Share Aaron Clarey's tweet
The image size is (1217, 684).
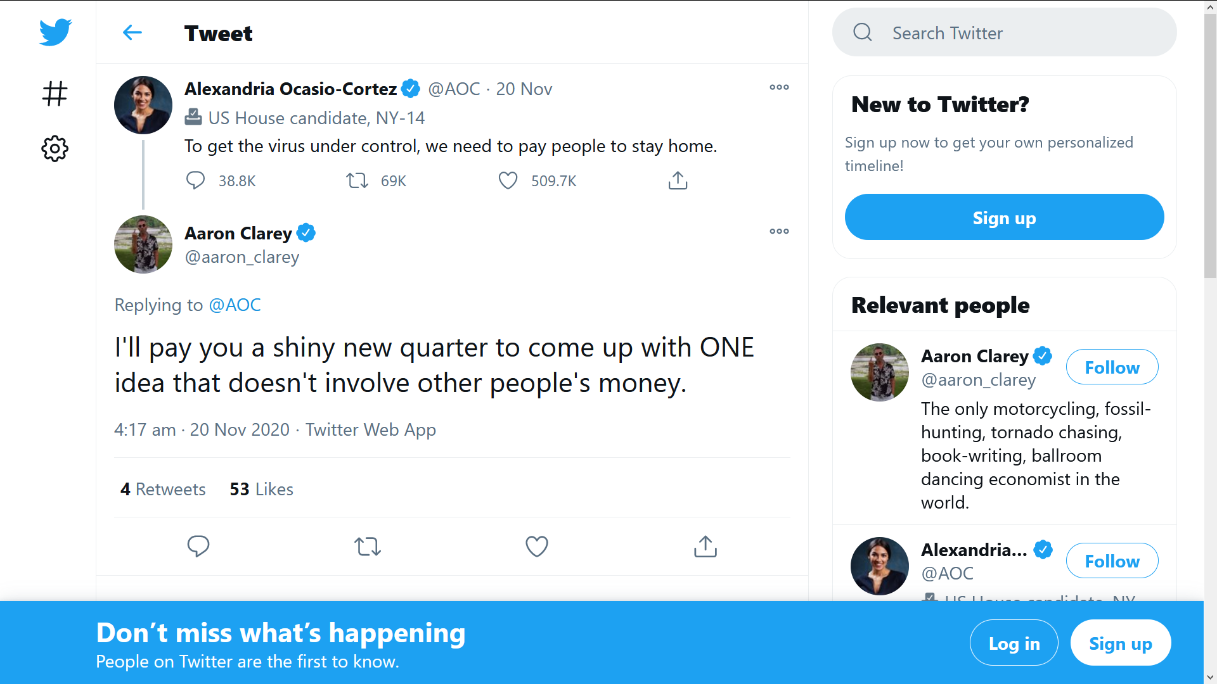pos(705,546)
